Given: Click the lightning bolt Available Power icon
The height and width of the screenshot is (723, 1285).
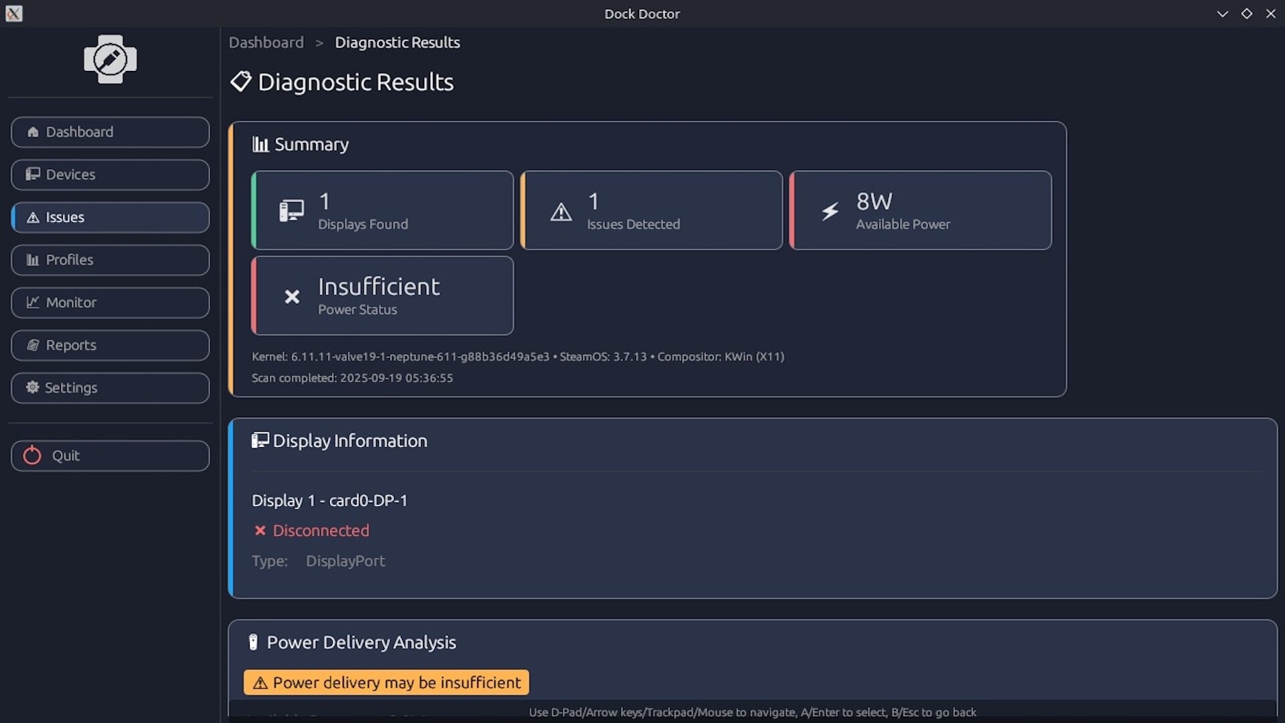Looking at the screenshot, I should tap(830, 212).
